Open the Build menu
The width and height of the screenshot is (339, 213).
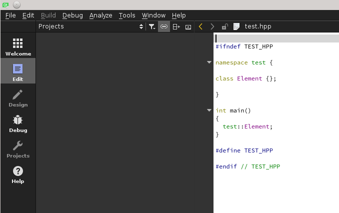coord(48,15)
